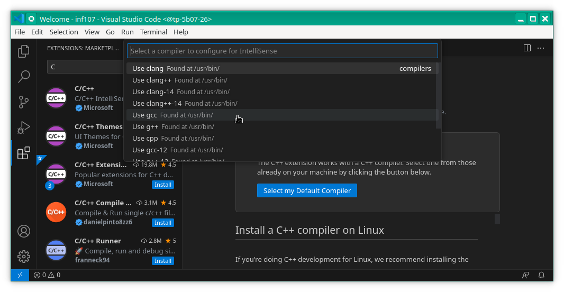
Task: Open the Manage gear icon
Action: click(24, 257)
